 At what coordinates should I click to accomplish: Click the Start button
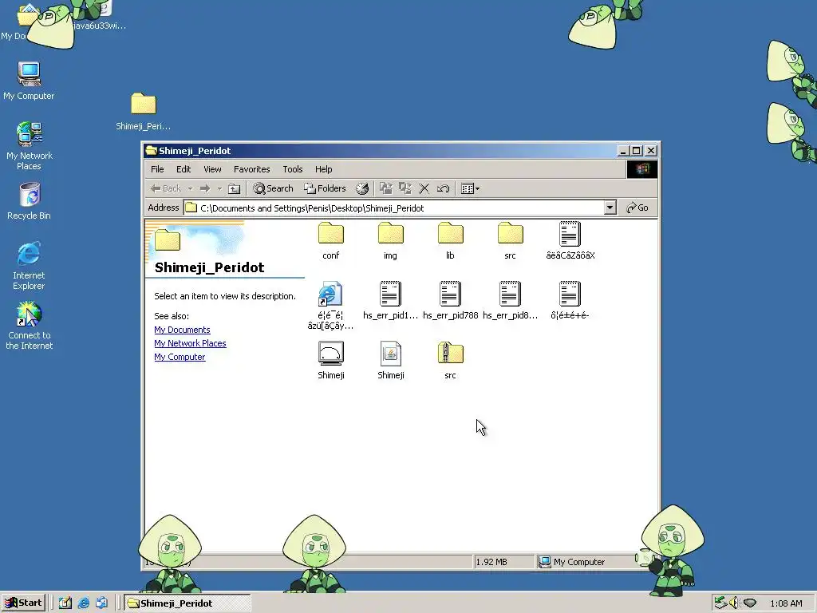(24, 603)
